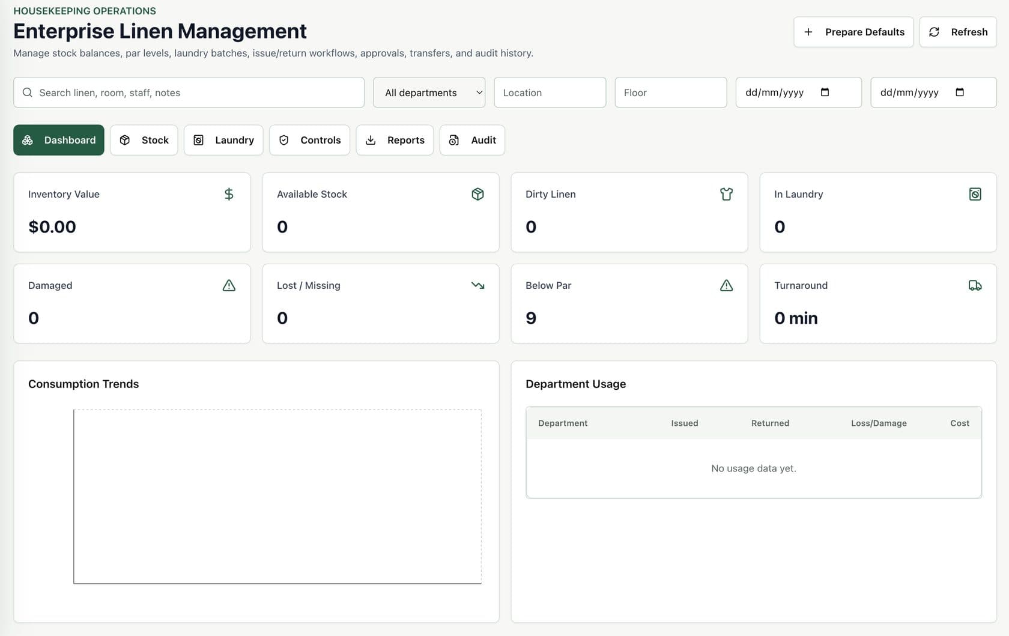Viewport: 1009px width, 636px height.
Task: Click the second dd/mm/yyyy date input
Action: 933,92
